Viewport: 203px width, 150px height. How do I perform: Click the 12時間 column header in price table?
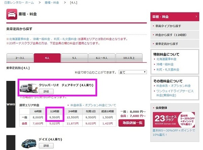(54, 111)
